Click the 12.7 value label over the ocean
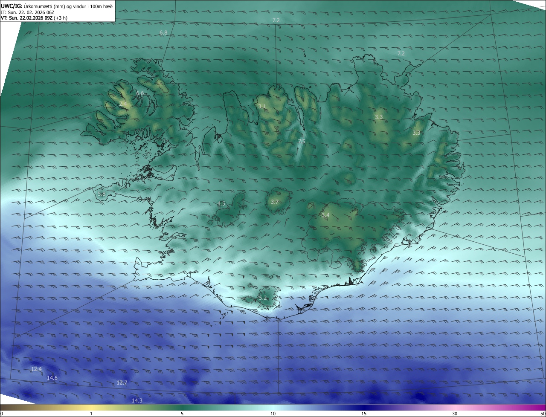The image size is (546, 417). pos(122,383)
